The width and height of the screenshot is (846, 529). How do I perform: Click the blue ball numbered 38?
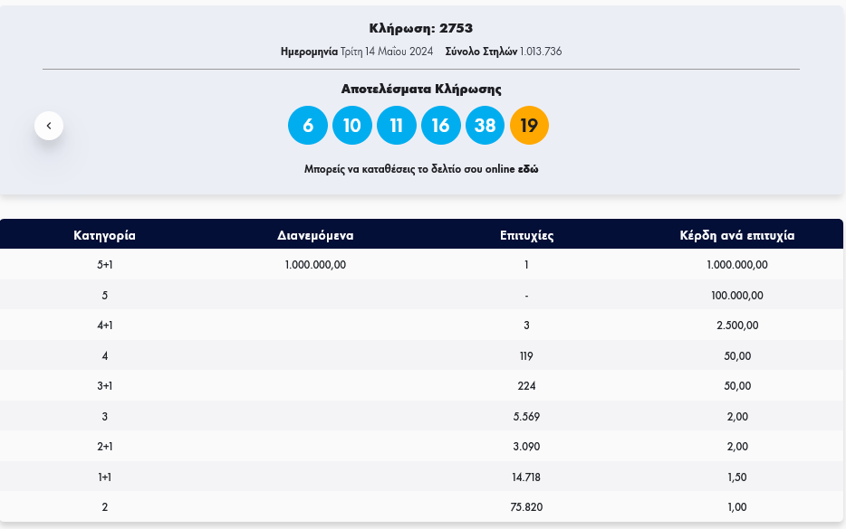coord(485,126)
